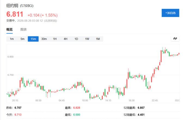Click the 昨收 value 6.707

(x=18, y=108)
